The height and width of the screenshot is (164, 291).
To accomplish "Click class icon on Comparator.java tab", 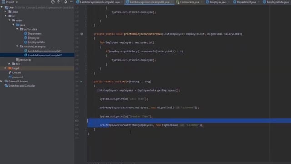I will (x=178, y=2).
